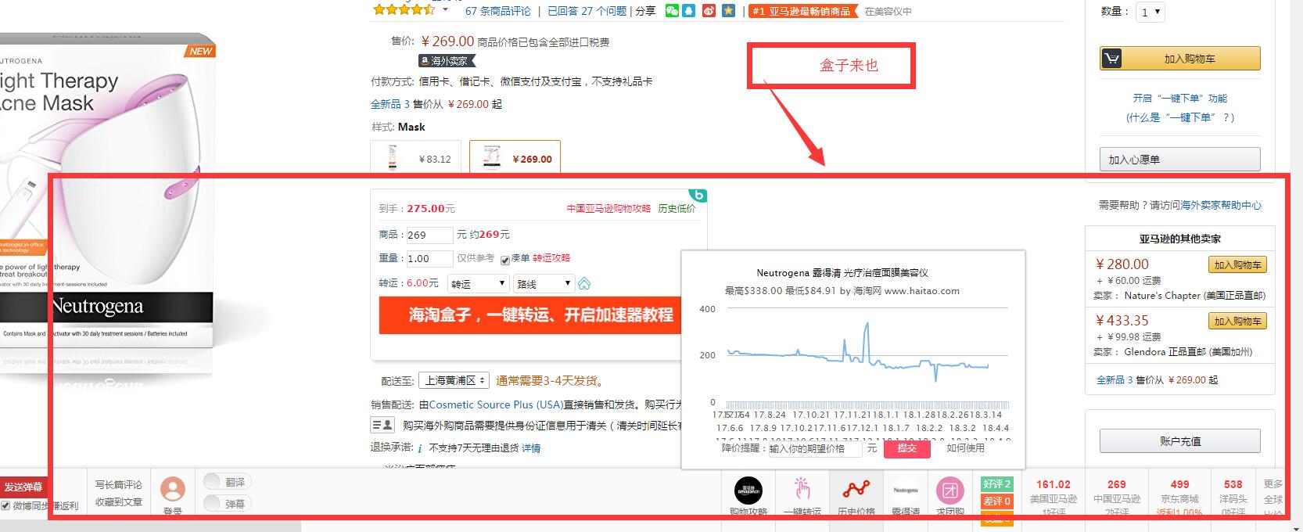
Task: Click the QQ Zone star share icon
Action: (728, 11)
